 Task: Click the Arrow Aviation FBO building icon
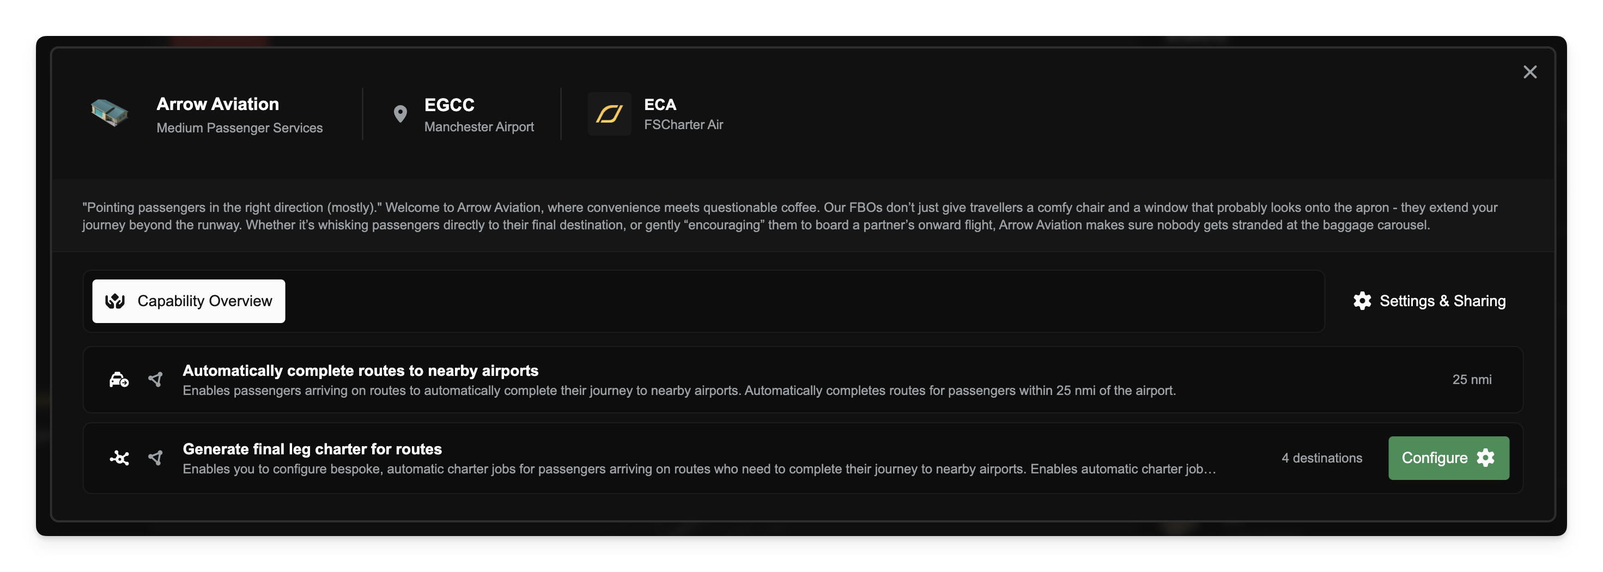pos(110,113)
